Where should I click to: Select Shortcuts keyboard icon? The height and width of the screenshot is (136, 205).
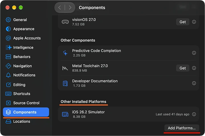point(8,94)
